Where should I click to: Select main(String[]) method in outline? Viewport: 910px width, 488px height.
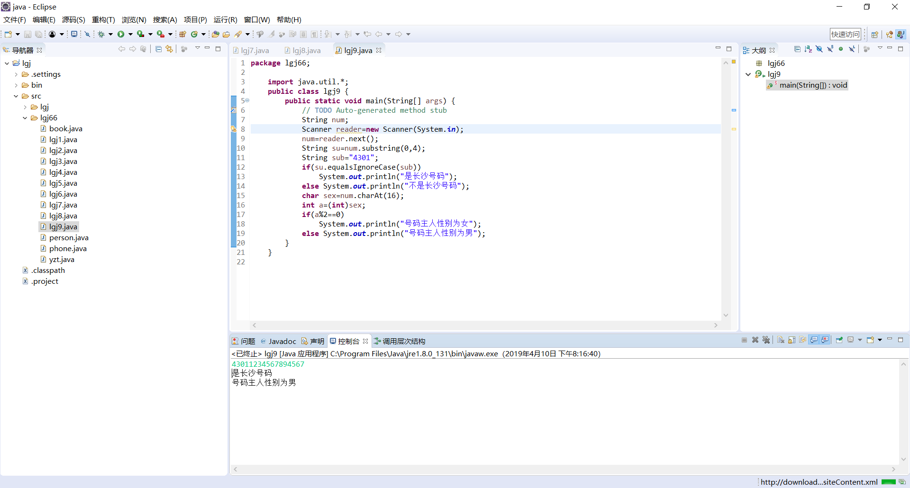pyautogui.click(x=813, y=85)
